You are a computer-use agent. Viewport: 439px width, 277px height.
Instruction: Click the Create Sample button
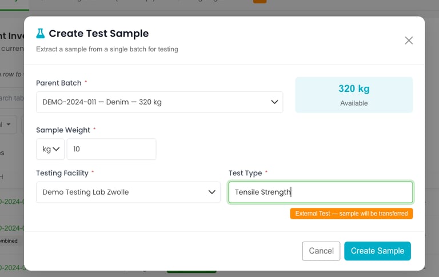coord(377,251)
